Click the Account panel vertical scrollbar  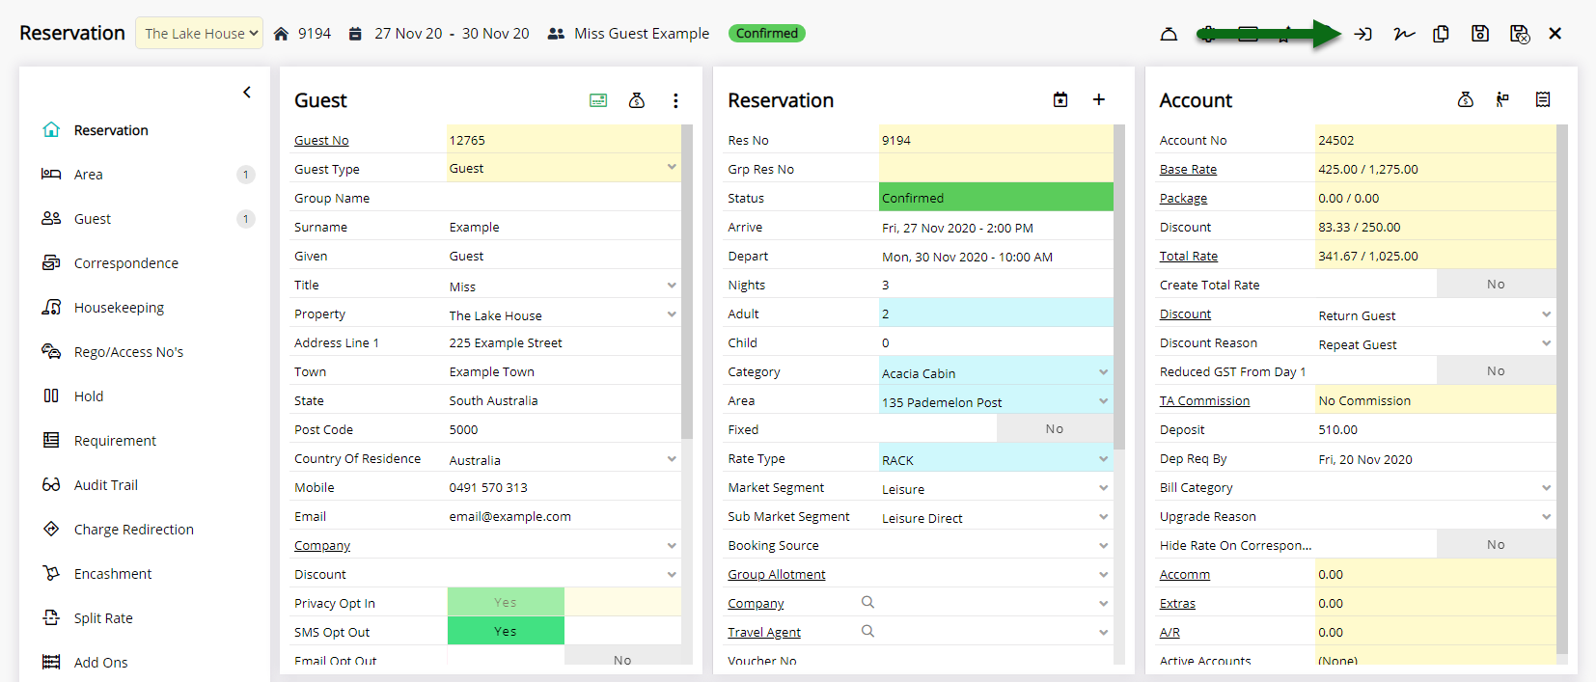(x=1562, y=389)
